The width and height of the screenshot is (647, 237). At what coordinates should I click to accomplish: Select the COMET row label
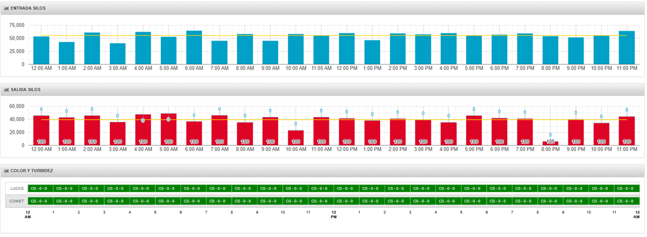pyautogui.click(x=17, y=201)
